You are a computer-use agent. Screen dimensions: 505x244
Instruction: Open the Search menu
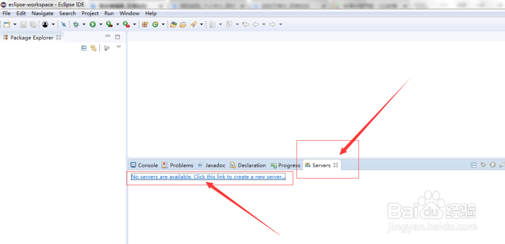click(68, 13)
